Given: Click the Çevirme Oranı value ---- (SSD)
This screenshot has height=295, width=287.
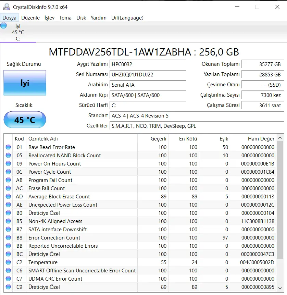Looking at the screenshot, I should tap(263, 85).
